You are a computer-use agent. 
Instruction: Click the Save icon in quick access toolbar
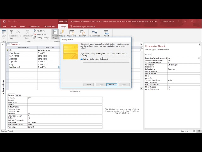4,21
